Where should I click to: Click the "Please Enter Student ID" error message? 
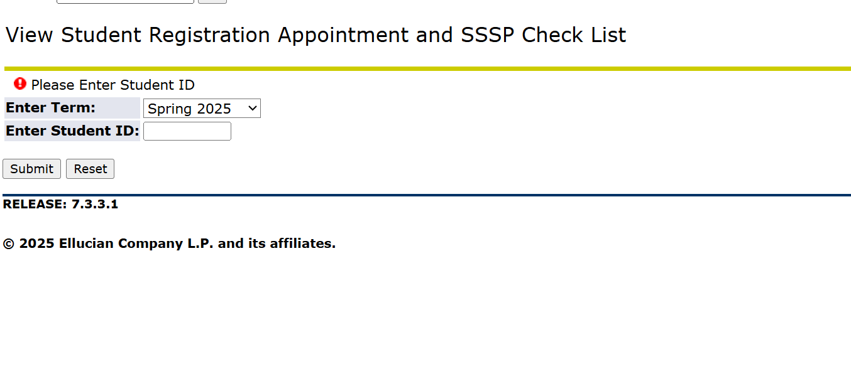(x=113, y=85)
